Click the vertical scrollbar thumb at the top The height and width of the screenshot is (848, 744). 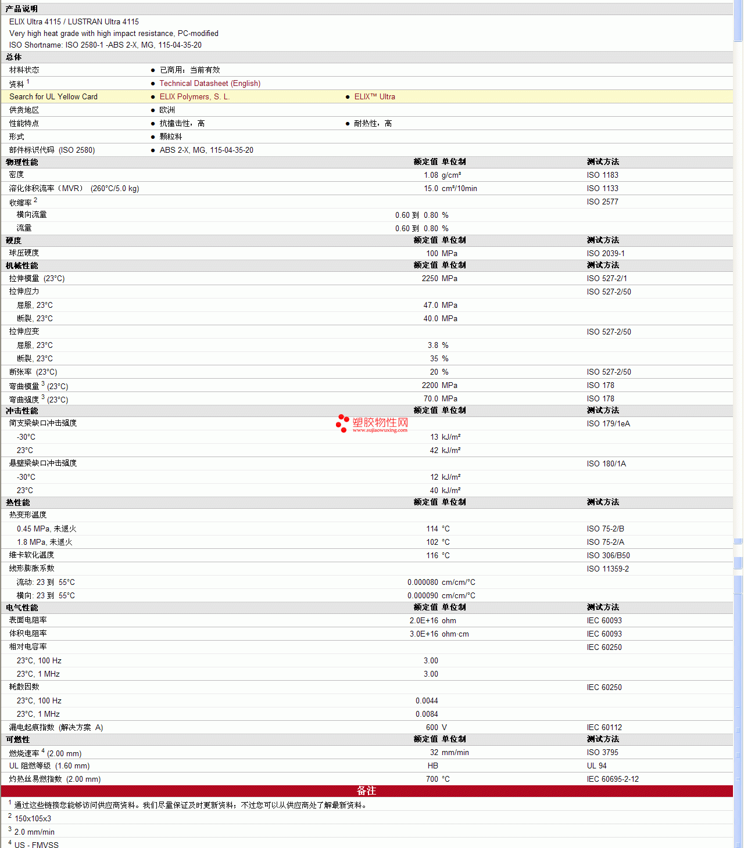738,21
